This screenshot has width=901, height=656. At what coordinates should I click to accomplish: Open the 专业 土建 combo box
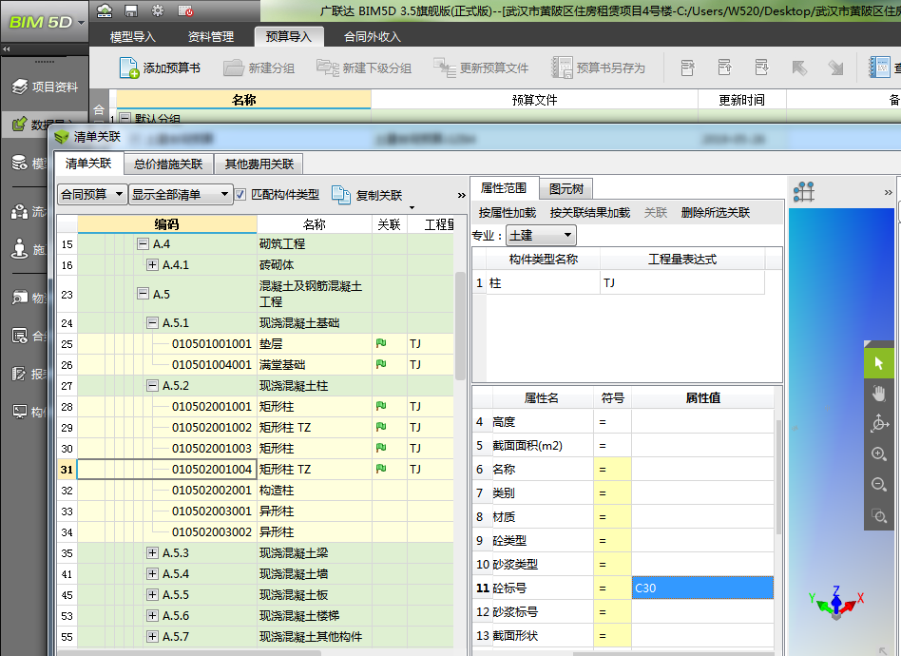(x=541, y=235)
